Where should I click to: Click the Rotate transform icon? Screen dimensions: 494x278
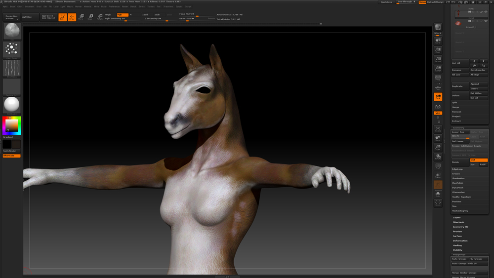pos(100,17)
